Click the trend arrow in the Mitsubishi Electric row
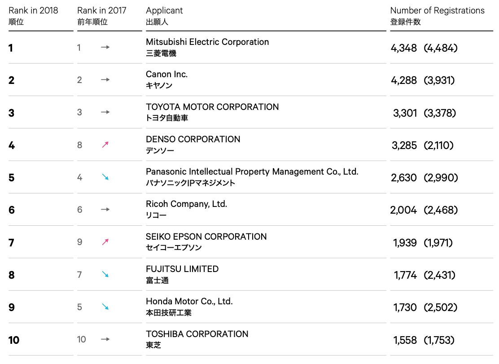The image size is (499, 364). tap(105, 48)
